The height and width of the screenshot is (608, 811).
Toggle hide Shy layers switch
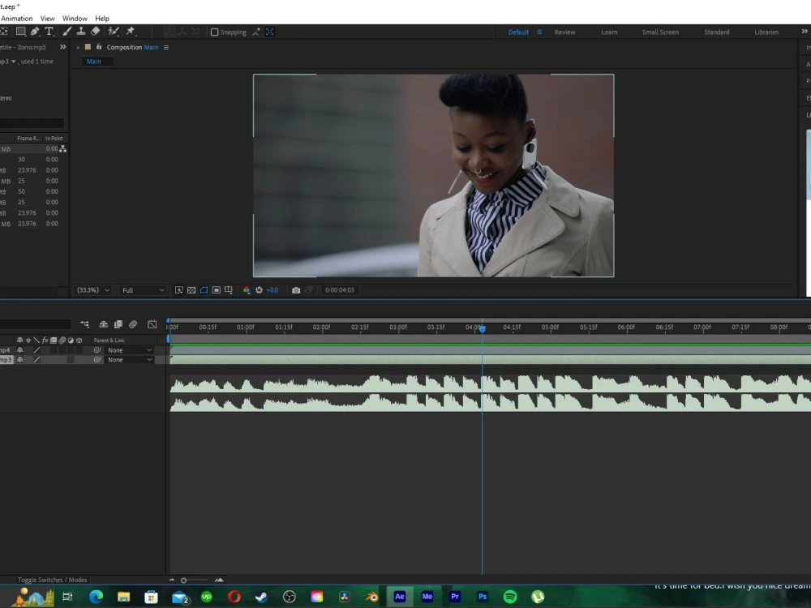104,324
